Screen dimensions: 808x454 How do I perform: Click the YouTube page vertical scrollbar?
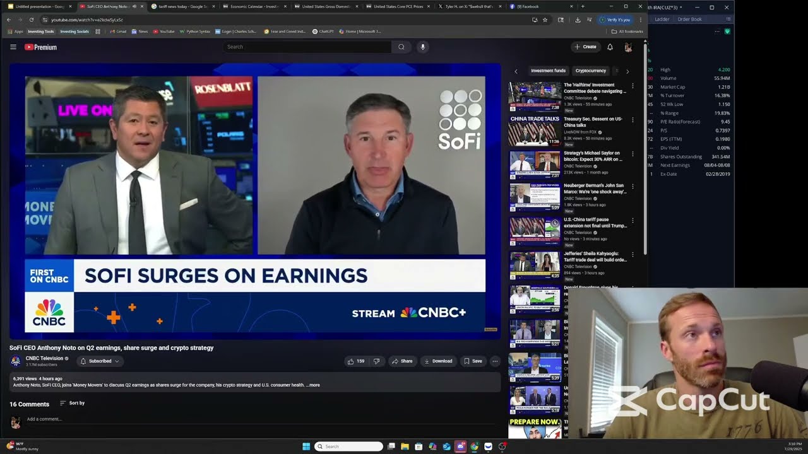[x=645, y=148]
